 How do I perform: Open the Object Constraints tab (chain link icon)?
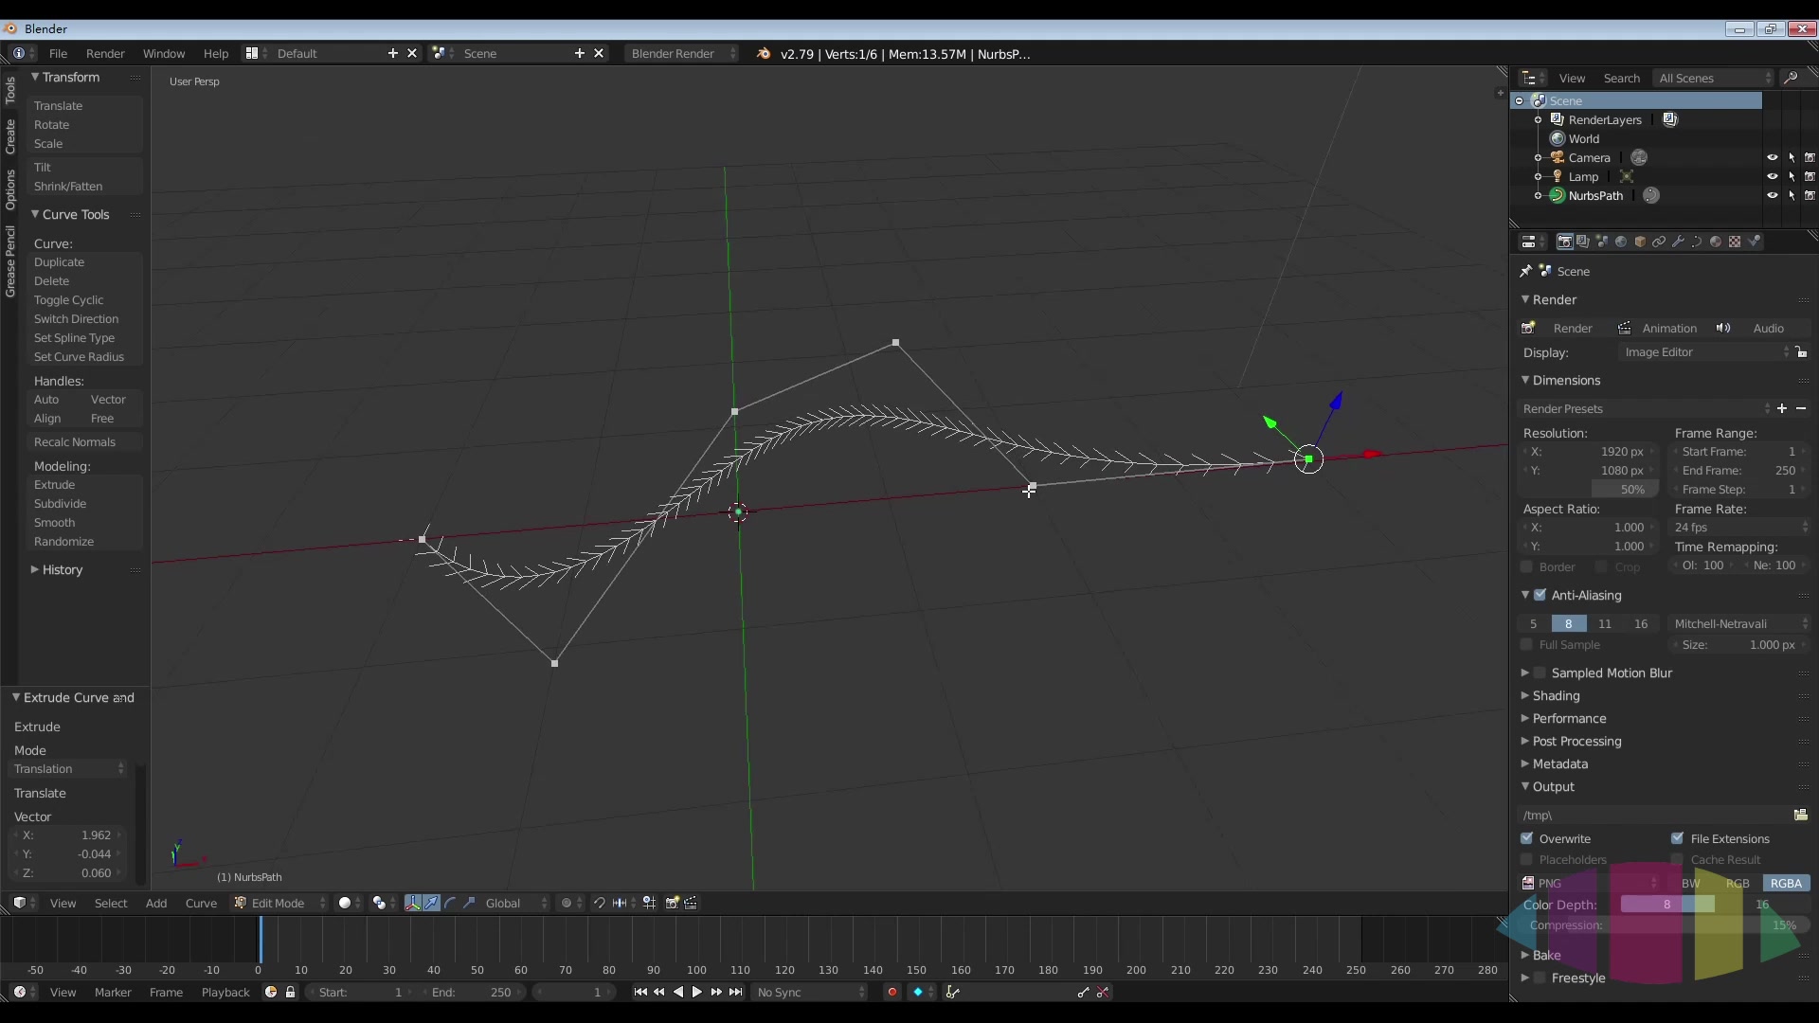(1659, 242)
